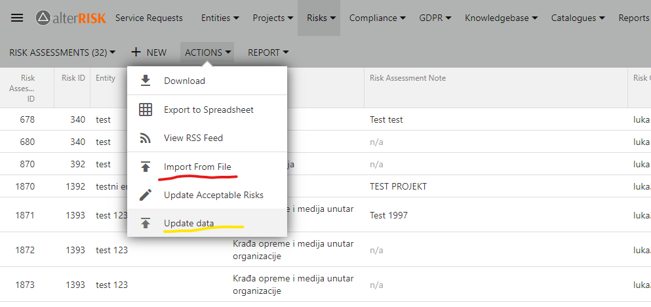651x307 pixels.
Task: Click the Update data upload icon
Action: (x=146, y=223)
